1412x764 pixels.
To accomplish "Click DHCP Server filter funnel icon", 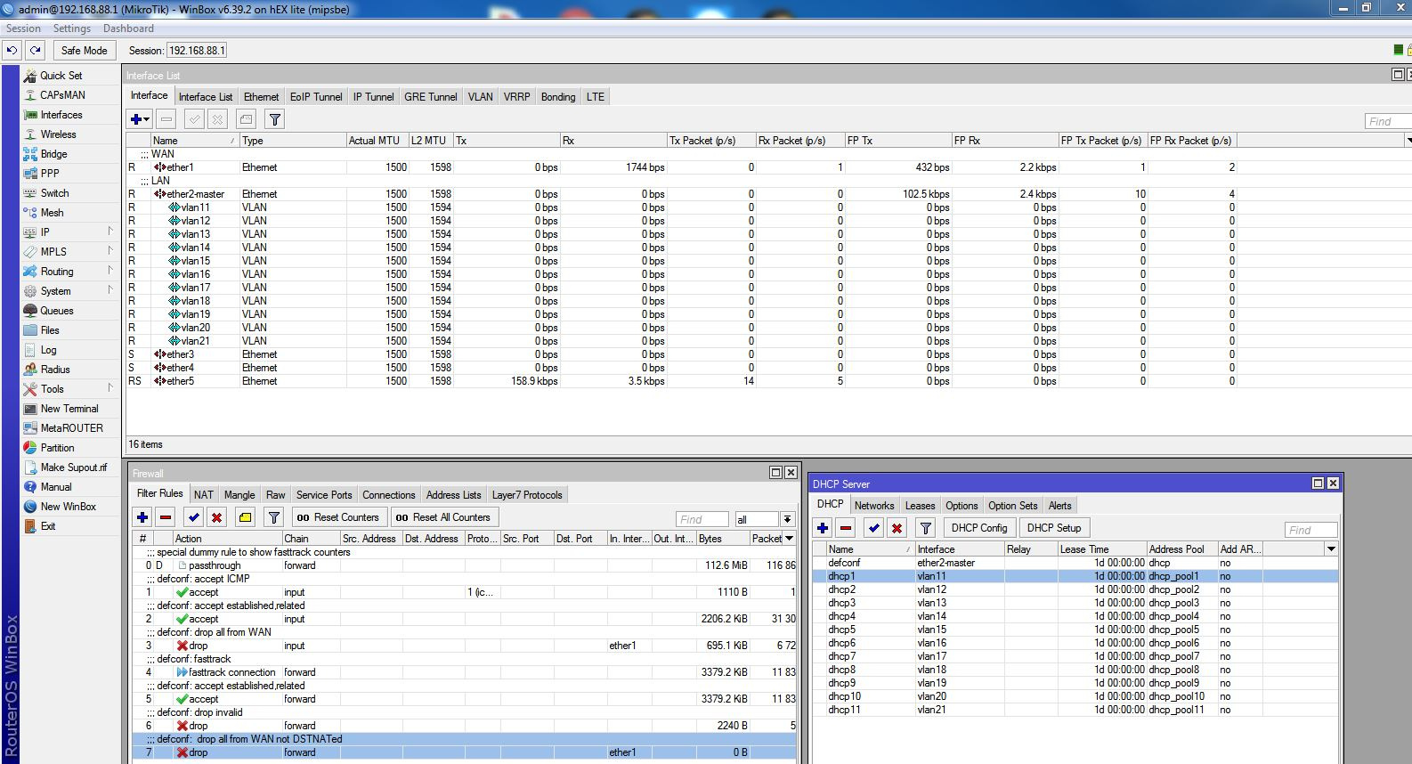I will 926,528.
